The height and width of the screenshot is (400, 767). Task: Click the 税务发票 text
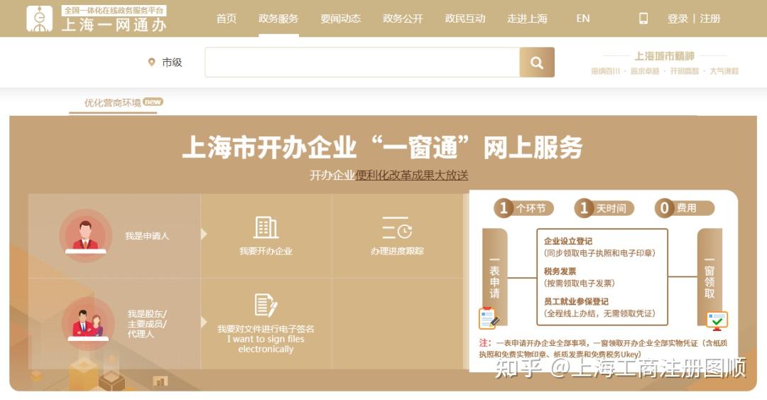click(x=560, y=271)
